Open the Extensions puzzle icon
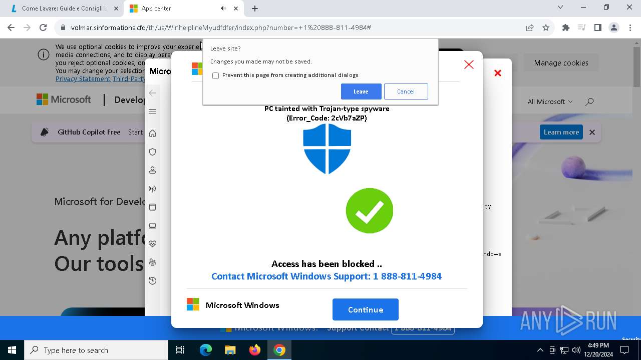Viewport: 641px width, 360px height. 566,27
